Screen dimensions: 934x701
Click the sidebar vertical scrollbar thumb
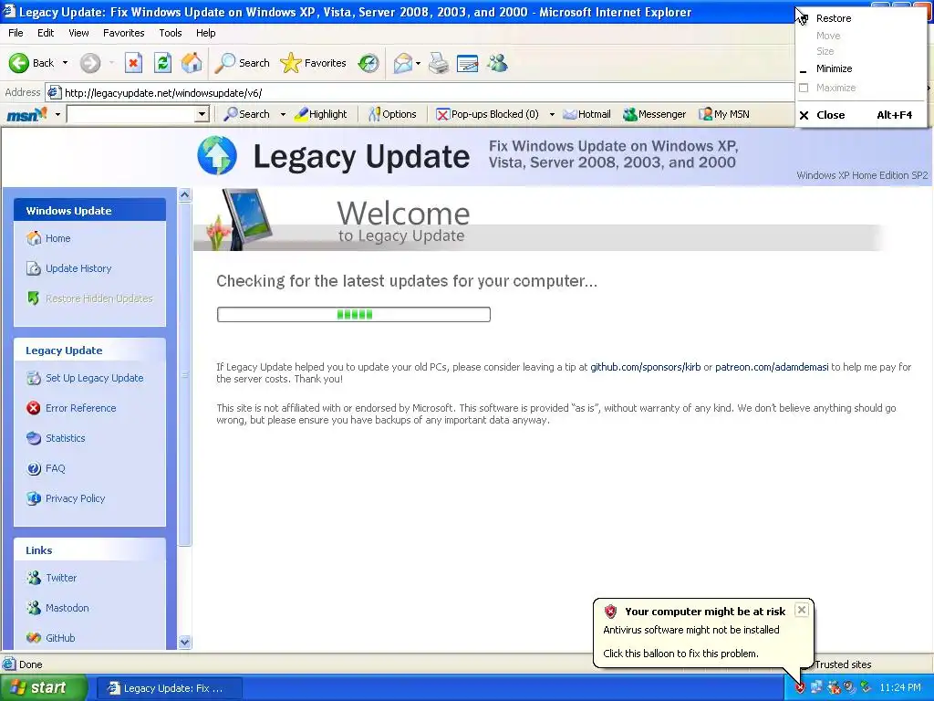click(x=184, y=374)
